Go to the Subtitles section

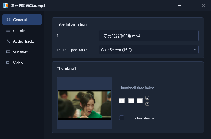click(22, 52)
